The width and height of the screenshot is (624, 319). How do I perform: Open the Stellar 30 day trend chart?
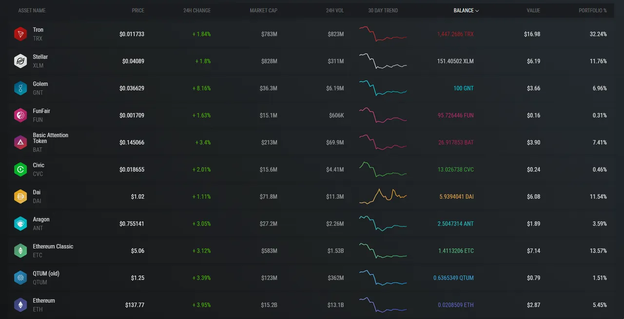pyautogui.click(x=383, y=61)
